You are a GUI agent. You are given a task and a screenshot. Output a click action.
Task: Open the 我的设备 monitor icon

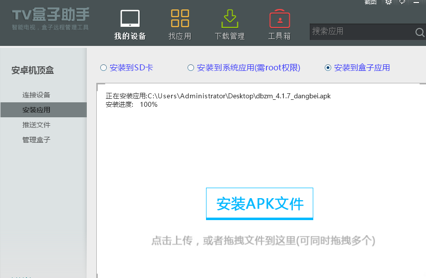(130, 19)
